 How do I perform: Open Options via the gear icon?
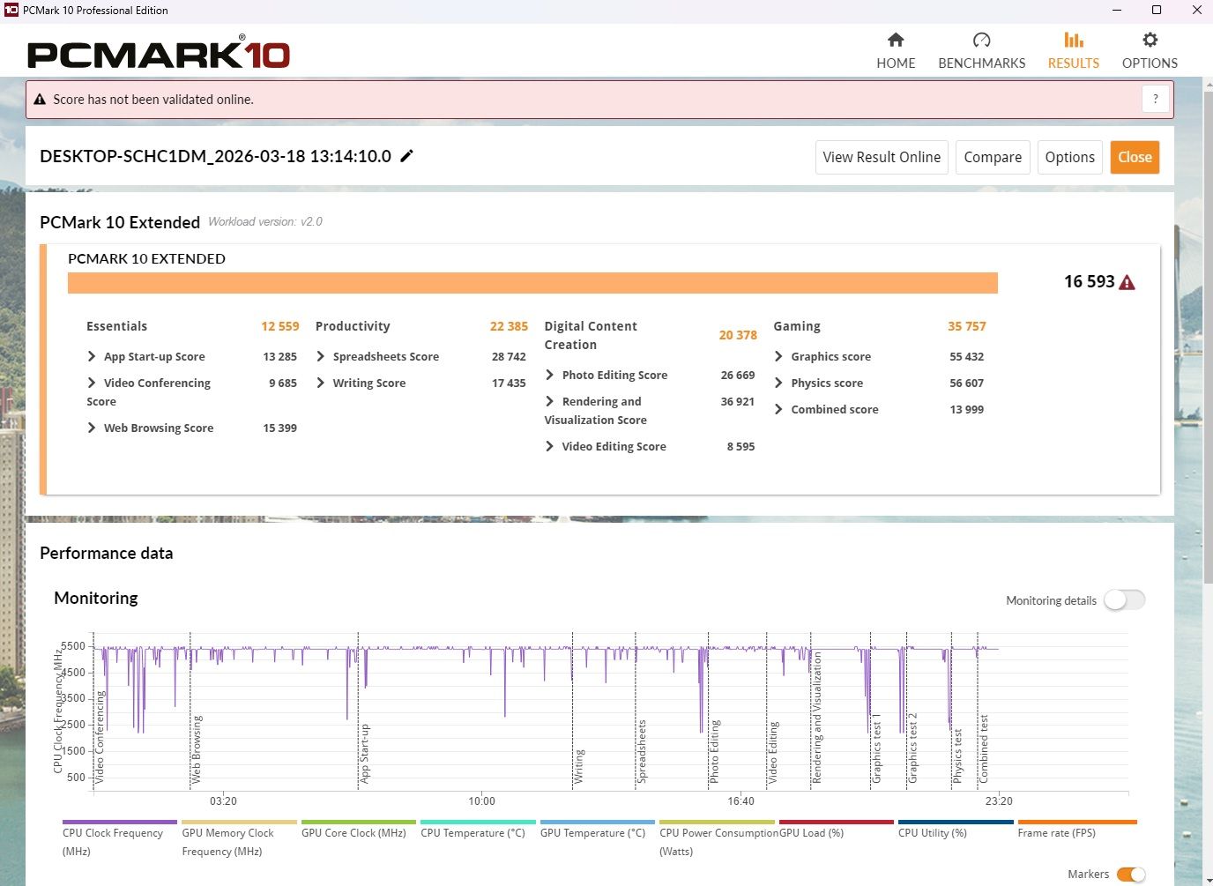(1150, 41)
